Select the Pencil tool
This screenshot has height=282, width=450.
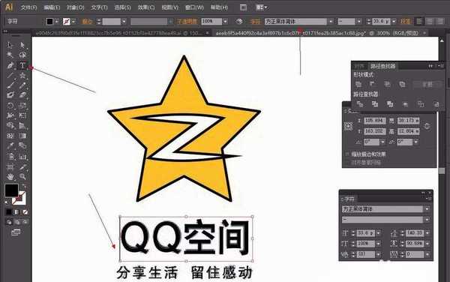pos(22,85)
